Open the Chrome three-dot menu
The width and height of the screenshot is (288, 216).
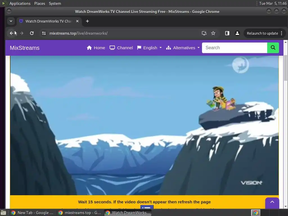click(x=282, y=33)
